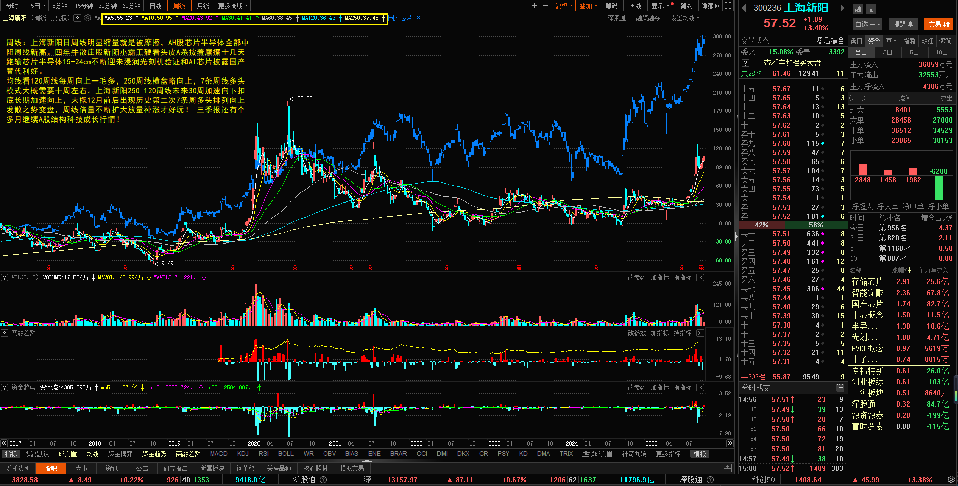Open 叠加 overlay dropdown
Screen dimensions: 958x486
(588, 6)
